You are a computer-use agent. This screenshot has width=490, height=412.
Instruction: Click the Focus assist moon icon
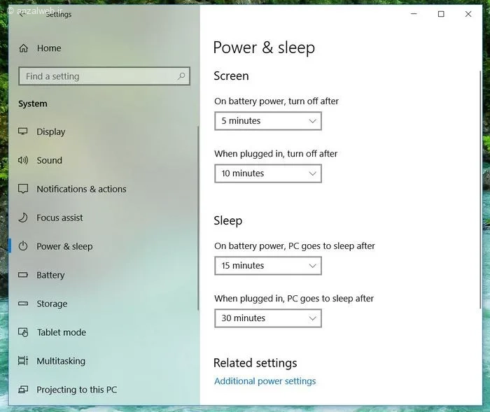(23, 218)
